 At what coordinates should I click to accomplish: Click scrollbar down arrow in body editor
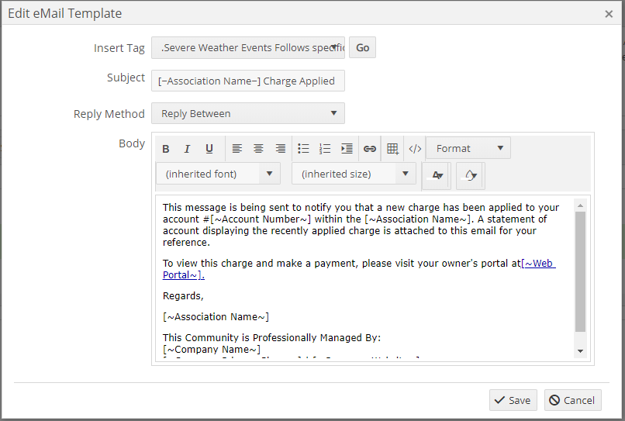click(x=580, y=351)
